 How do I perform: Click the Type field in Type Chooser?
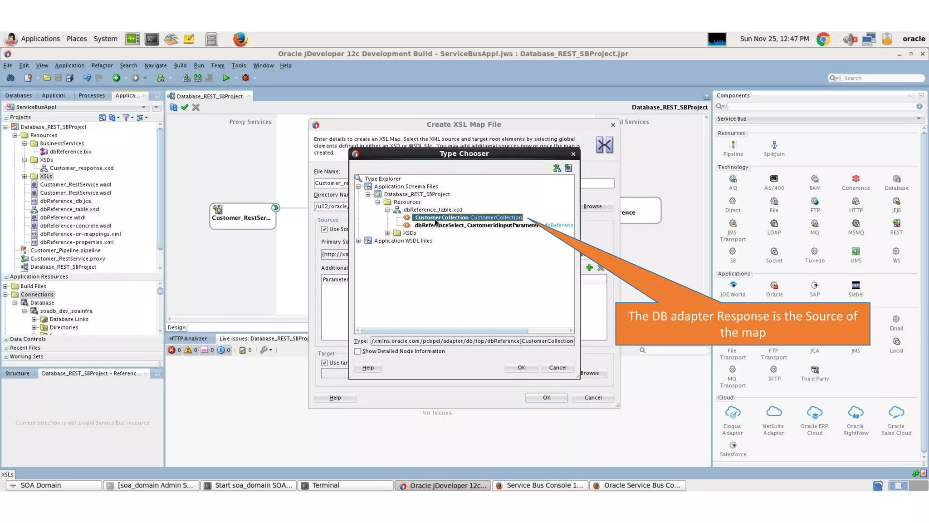(x=472, y=341)
